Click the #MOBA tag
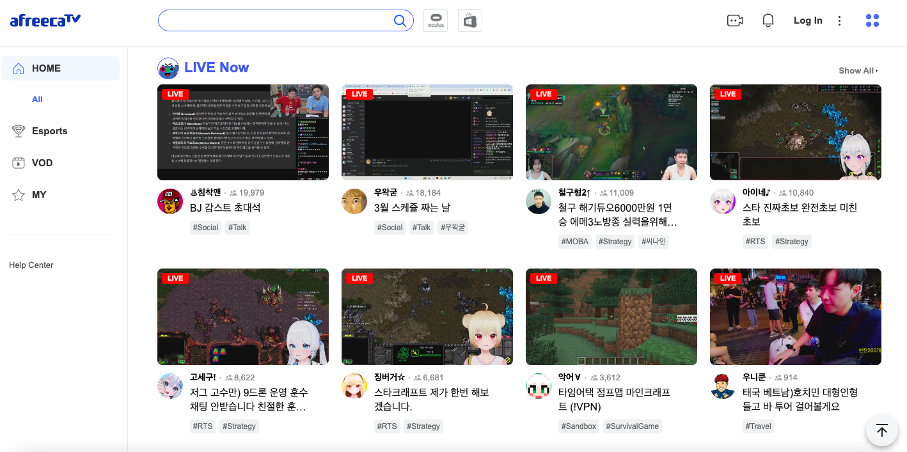 point(574,242)
